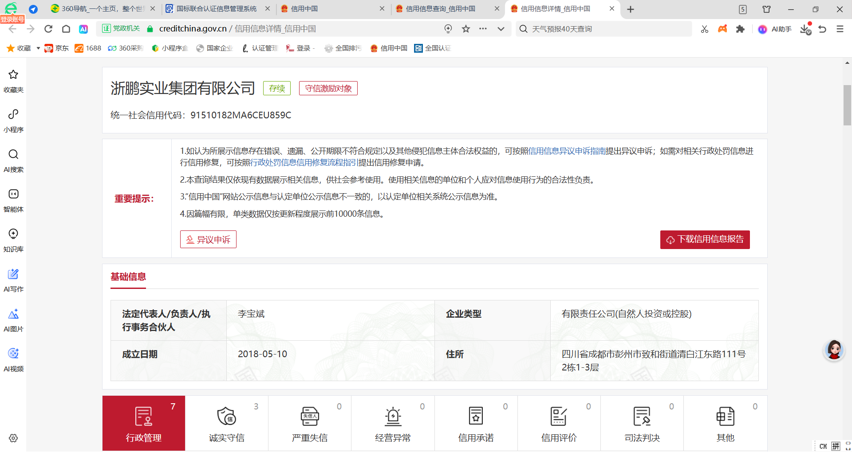Open the 小程序 sidebar icon

click(x=13, y=120)
